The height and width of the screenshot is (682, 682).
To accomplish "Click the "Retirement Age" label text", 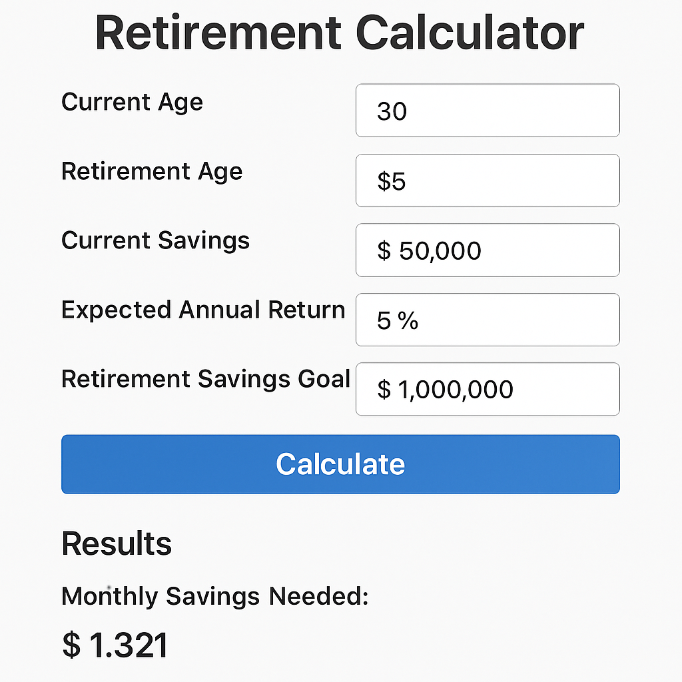I will tap(152, 172).
